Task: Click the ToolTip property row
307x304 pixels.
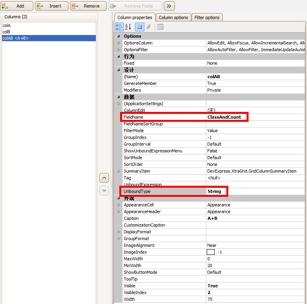Action: pos(214,279)
